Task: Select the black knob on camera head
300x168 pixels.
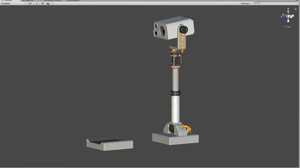Action: [x=183, y=29]
